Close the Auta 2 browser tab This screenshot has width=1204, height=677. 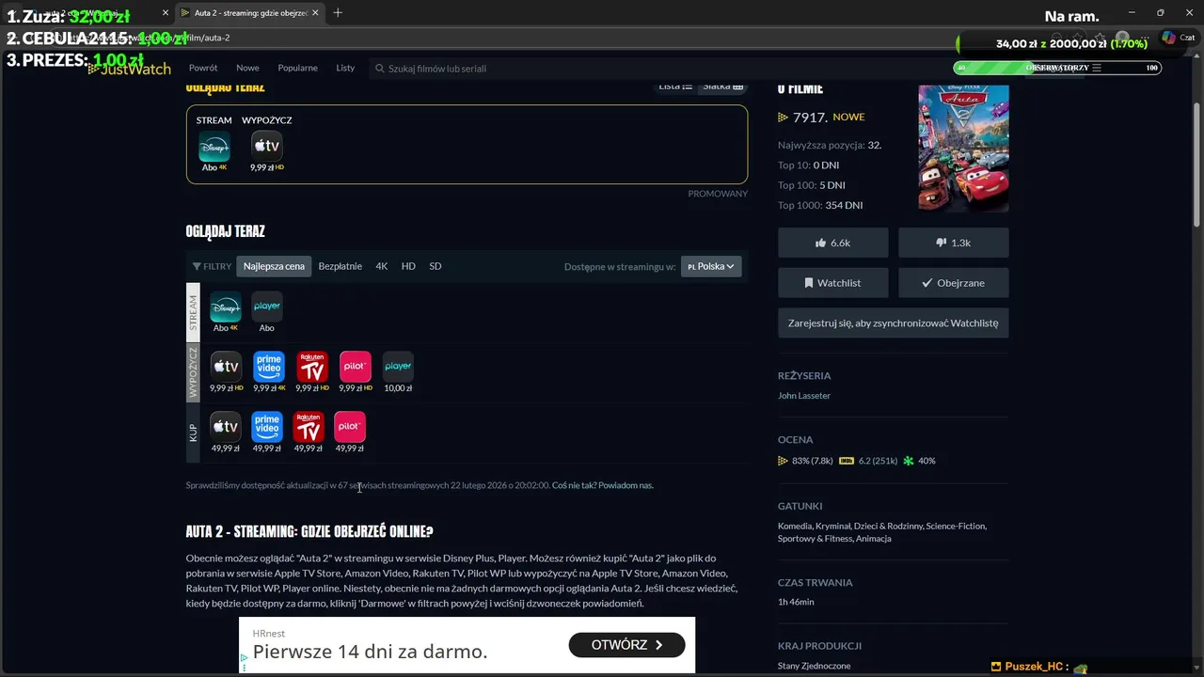click(x=315, y=12)
